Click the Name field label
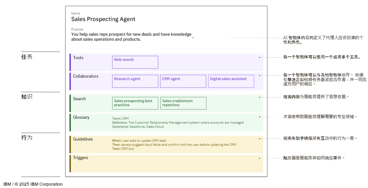 tap(76, 13)
